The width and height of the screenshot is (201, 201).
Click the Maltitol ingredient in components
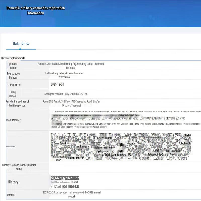coord(120,145)
